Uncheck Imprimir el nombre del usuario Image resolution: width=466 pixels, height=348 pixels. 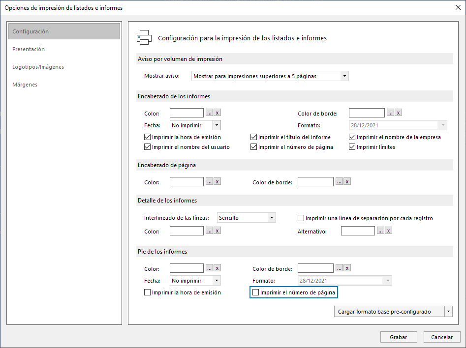[x=147, y=147]
